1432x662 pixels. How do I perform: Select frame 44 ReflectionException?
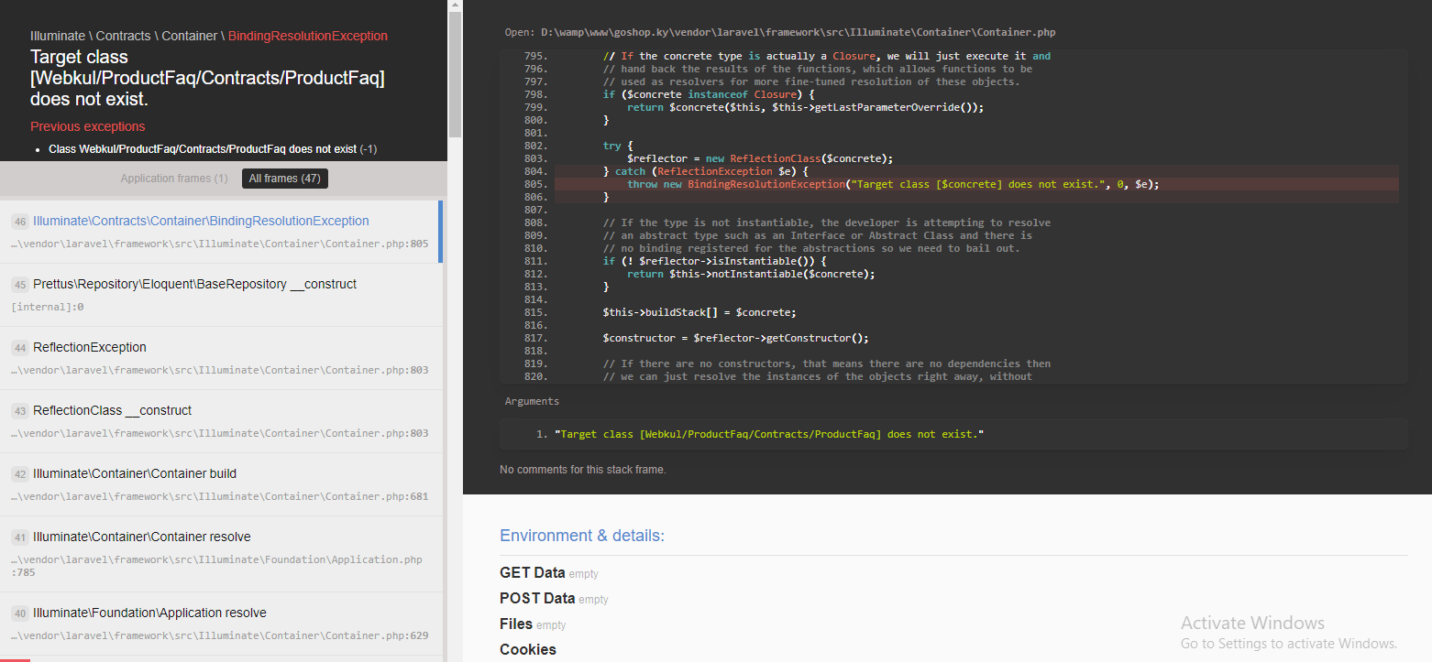222,358
